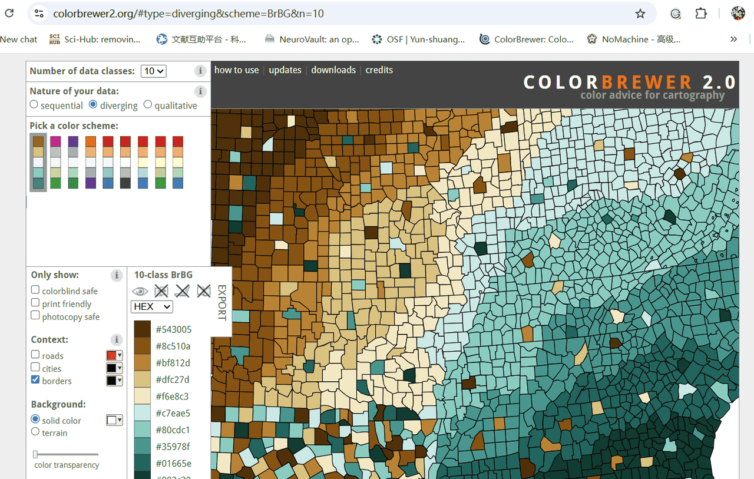Screen dimensions: 754x479
Task: Enable the colorblind safe checkbox
Action: click(35, 290)
